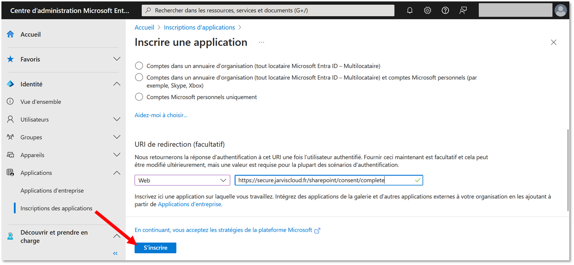This screenshot has width=574, height=265.
Task: Select 'Inscriptions des applications' in sidebar
Action: [56, 208]
